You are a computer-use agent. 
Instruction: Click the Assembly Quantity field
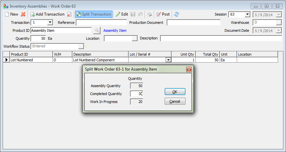pos(137,86)
